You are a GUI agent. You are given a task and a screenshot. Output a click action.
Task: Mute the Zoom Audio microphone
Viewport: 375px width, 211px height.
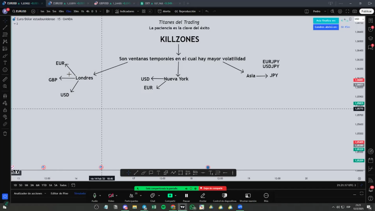(x=94, y=196)
